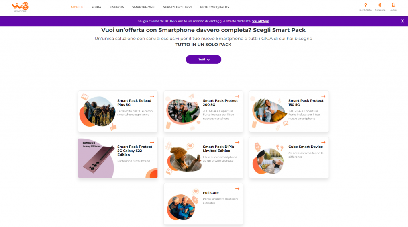Open the Login user icon

pyautogui.click(x=393, y=5)
